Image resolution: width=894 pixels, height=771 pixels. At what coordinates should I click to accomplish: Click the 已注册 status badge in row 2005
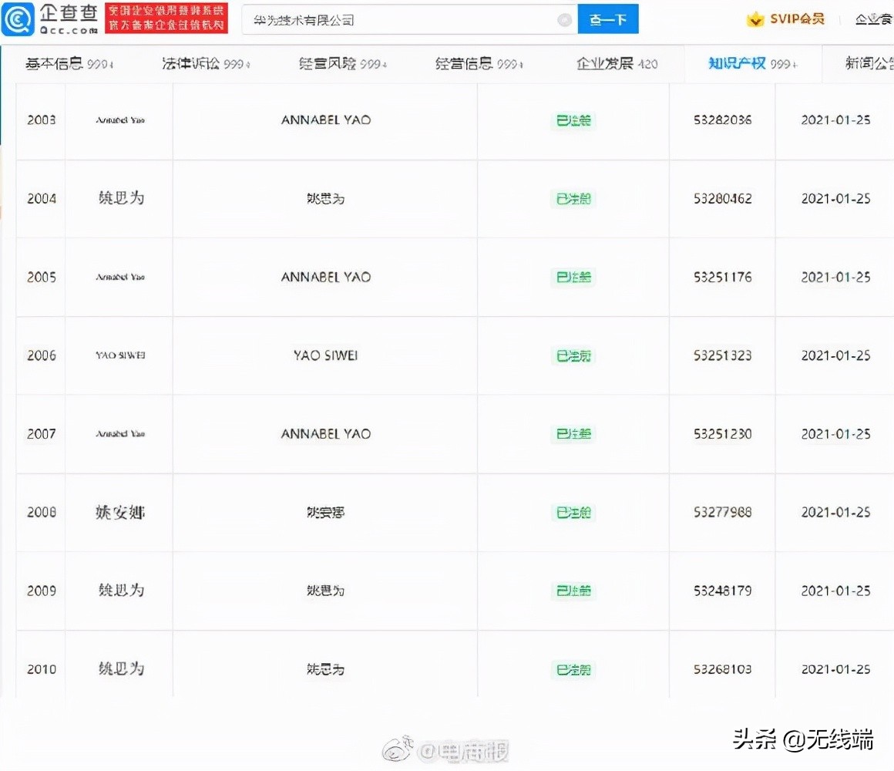tap(573, 277)
